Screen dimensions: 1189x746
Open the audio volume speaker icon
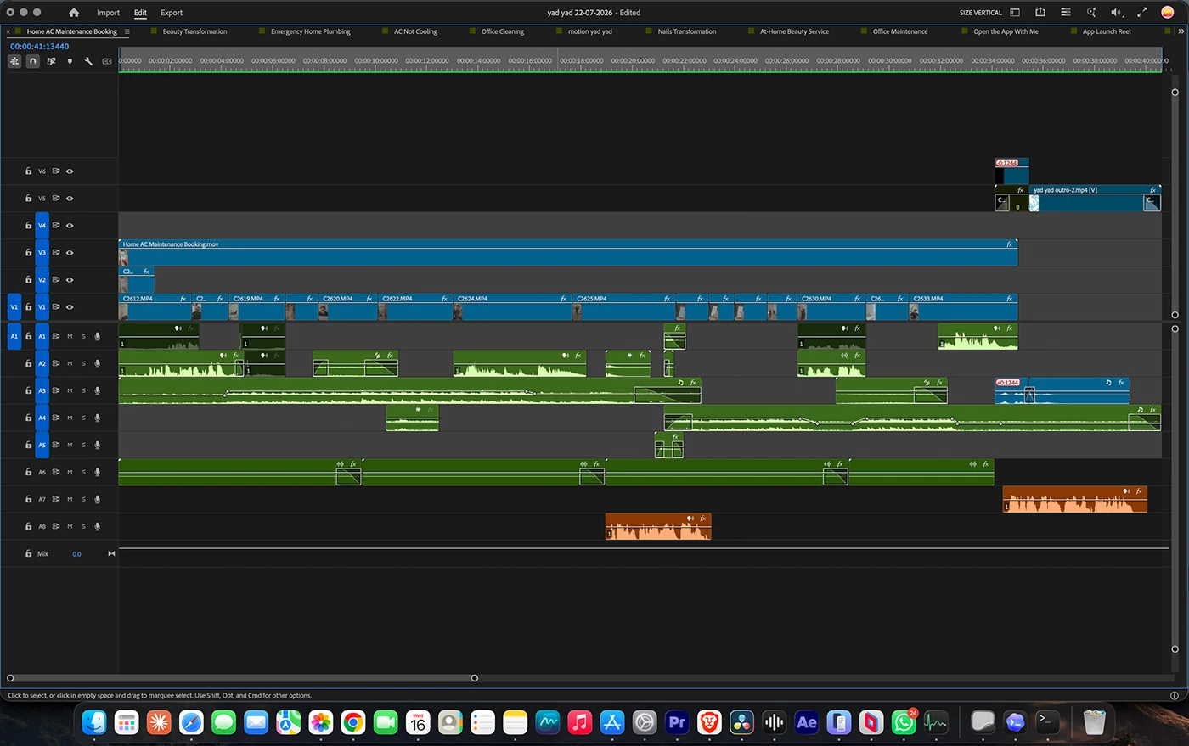(x=1117, y=13)
